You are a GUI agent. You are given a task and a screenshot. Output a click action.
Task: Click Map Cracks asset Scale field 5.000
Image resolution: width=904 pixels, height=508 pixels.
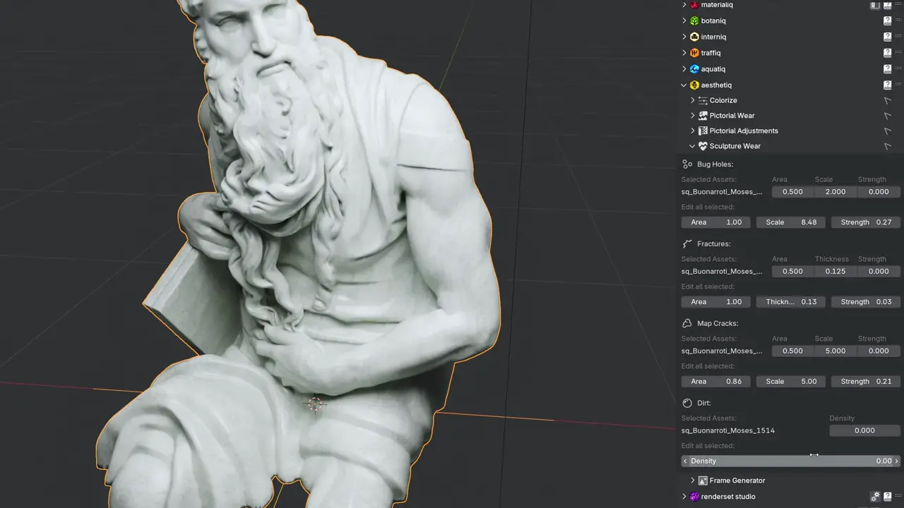(835, 351)
